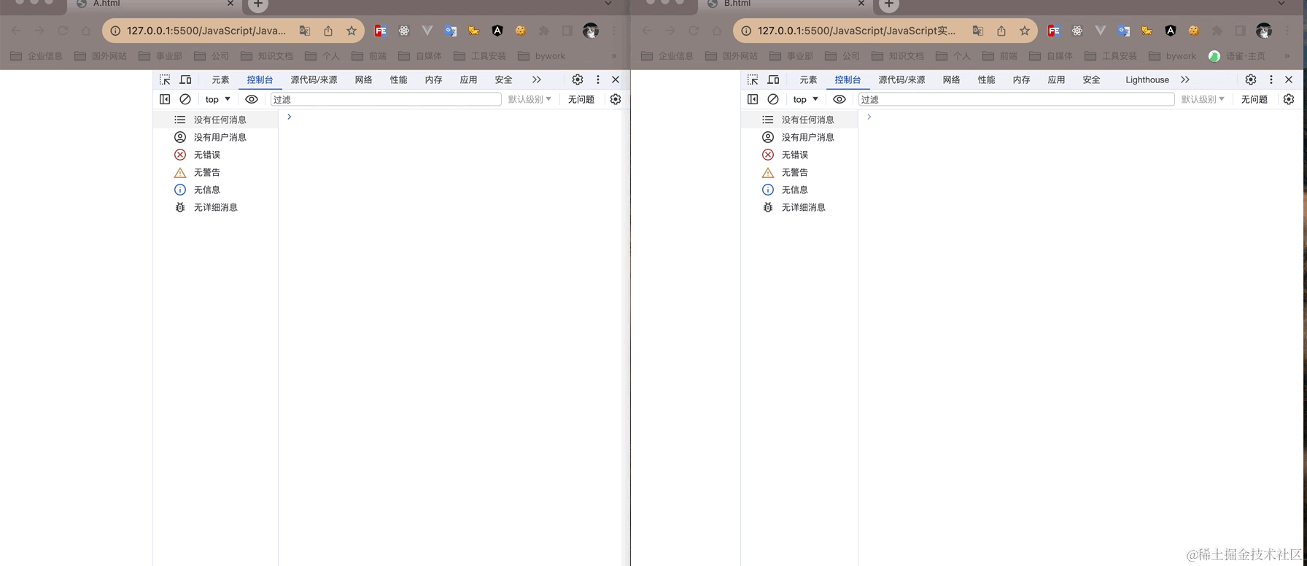The height and width of the screenshot is (566, 1307).
Task: Open React DevTools extension in A.html window
Action: click(404, 31)
